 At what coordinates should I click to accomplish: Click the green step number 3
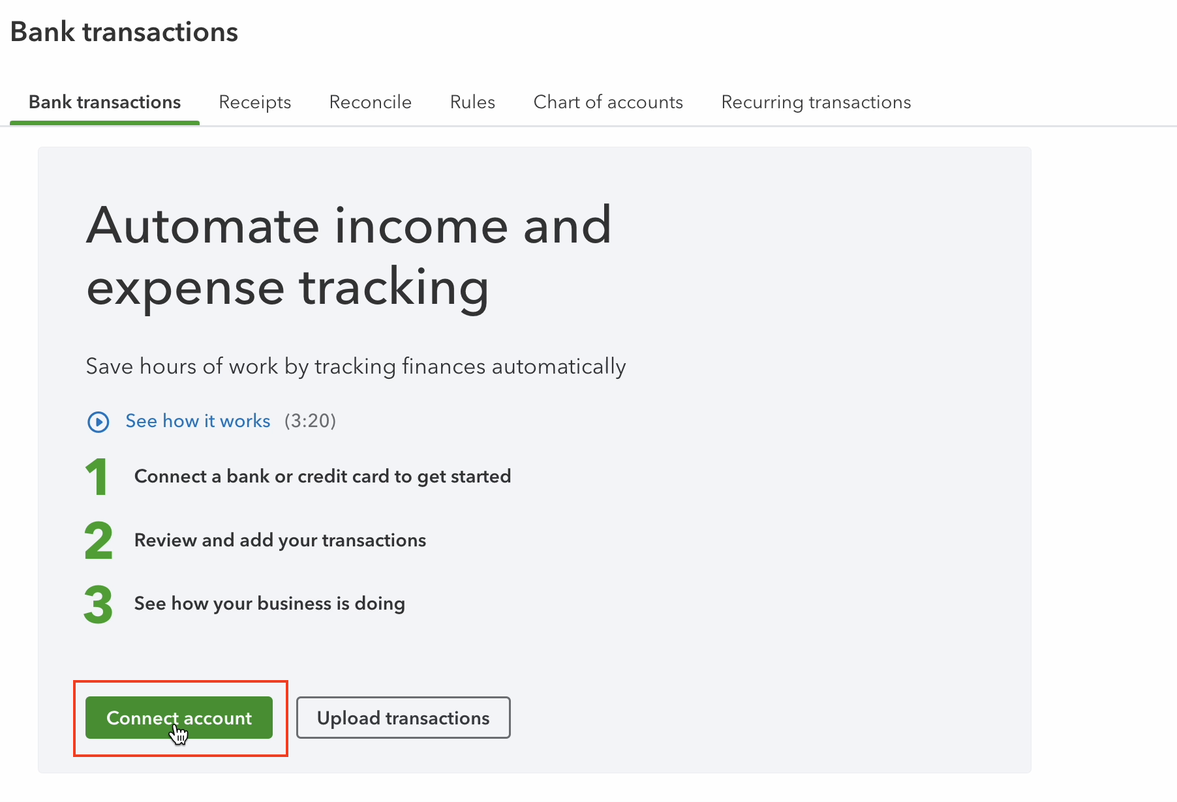pos(99,604)
